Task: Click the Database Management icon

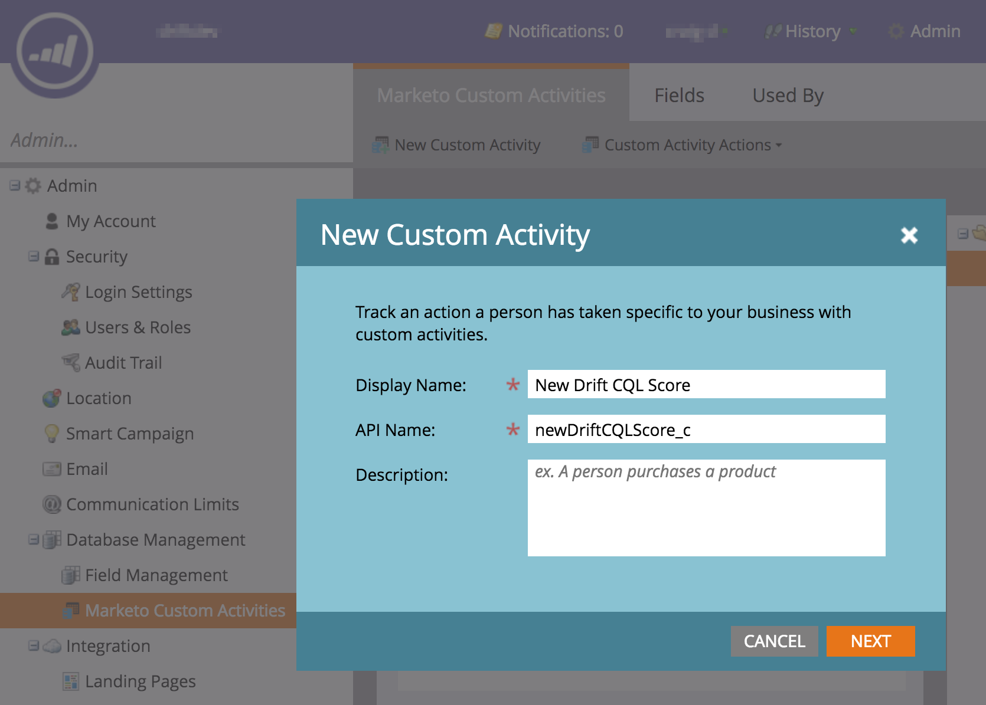Action: click(x=52, y=540)
